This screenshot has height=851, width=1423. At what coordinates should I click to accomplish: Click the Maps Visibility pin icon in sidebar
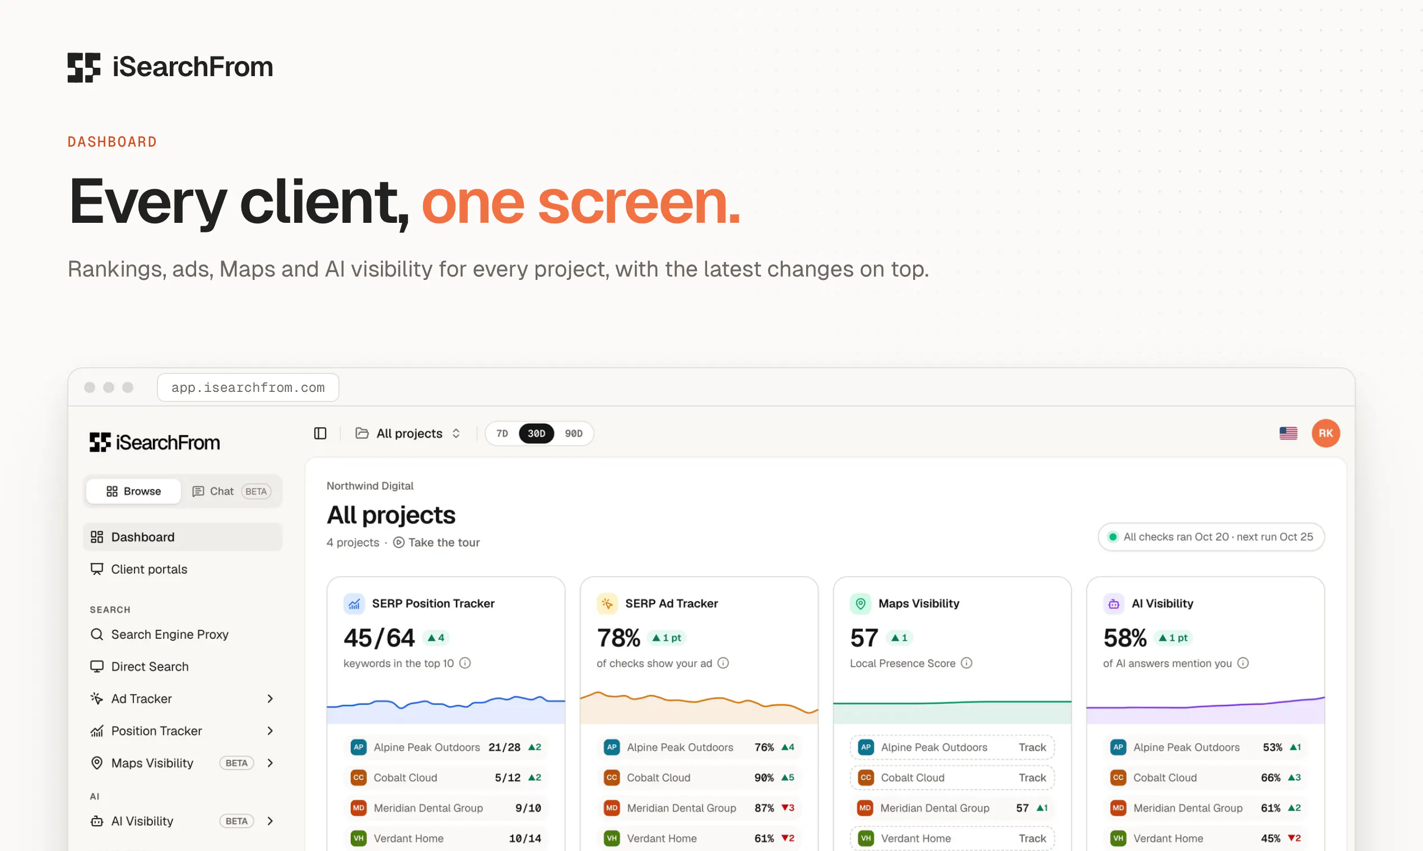(97, 763)
